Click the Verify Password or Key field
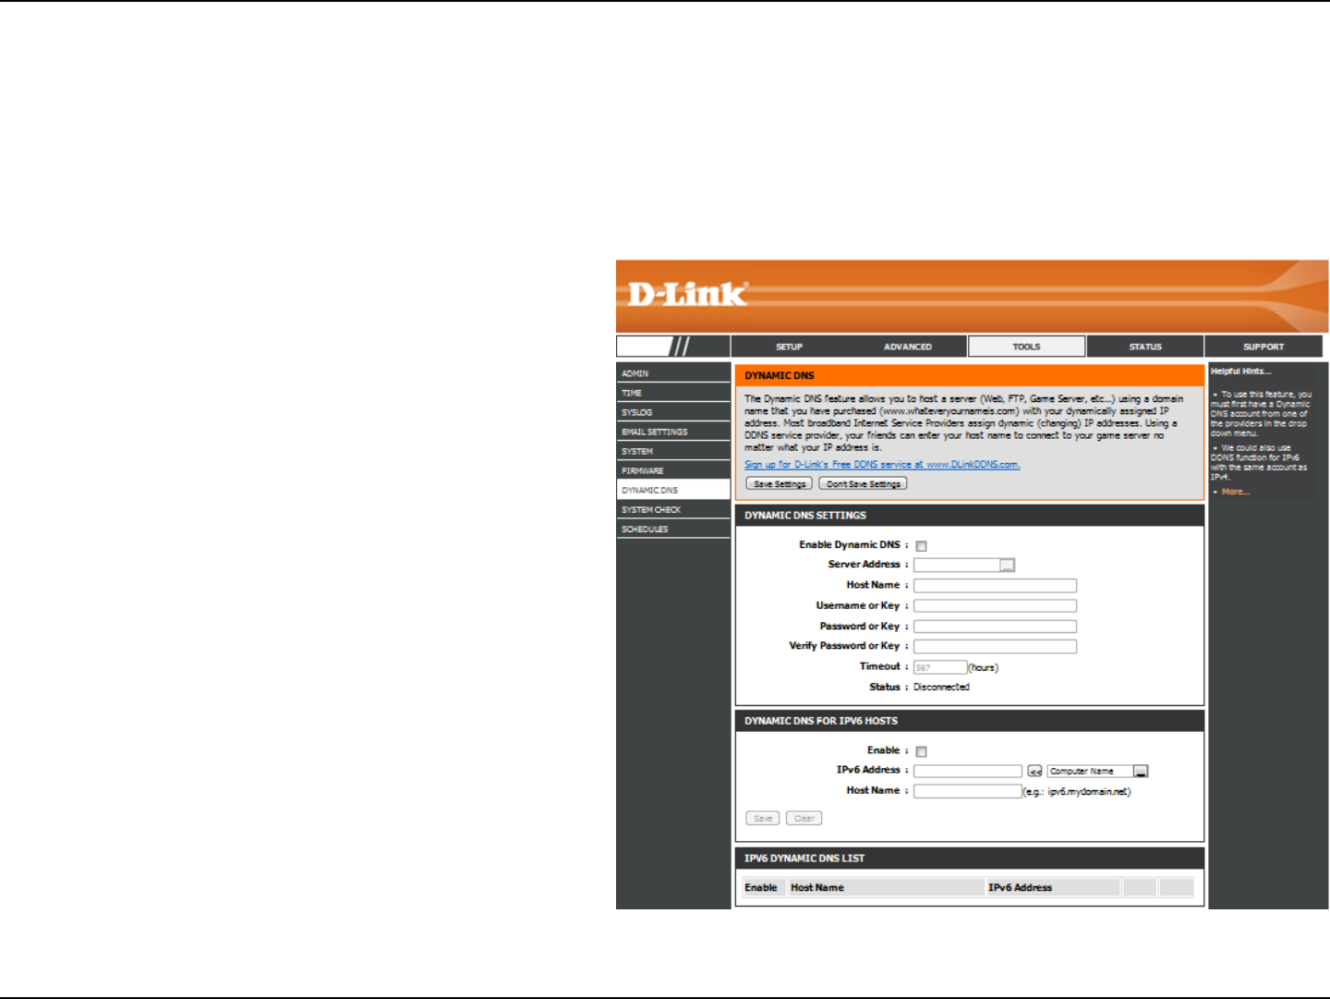The image size is (1330, 999). [995, 647]
